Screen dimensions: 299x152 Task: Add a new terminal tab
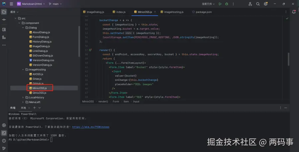[34, 108]
